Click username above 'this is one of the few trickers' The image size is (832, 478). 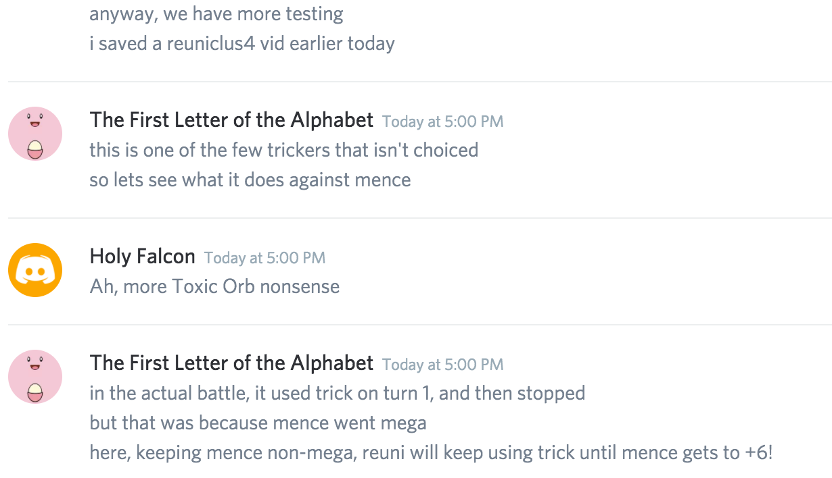click(x=231, y=120)
